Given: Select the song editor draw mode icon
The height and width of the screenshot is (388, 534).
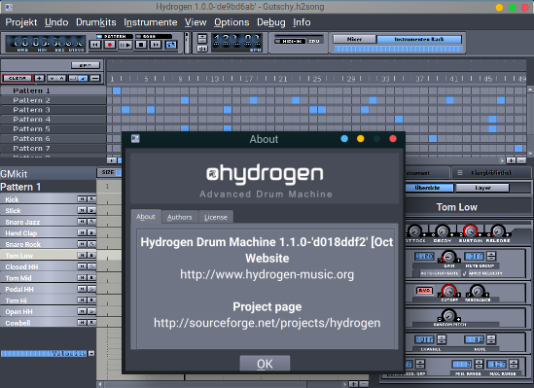Looking at the screenshot, I should [83, 78].
